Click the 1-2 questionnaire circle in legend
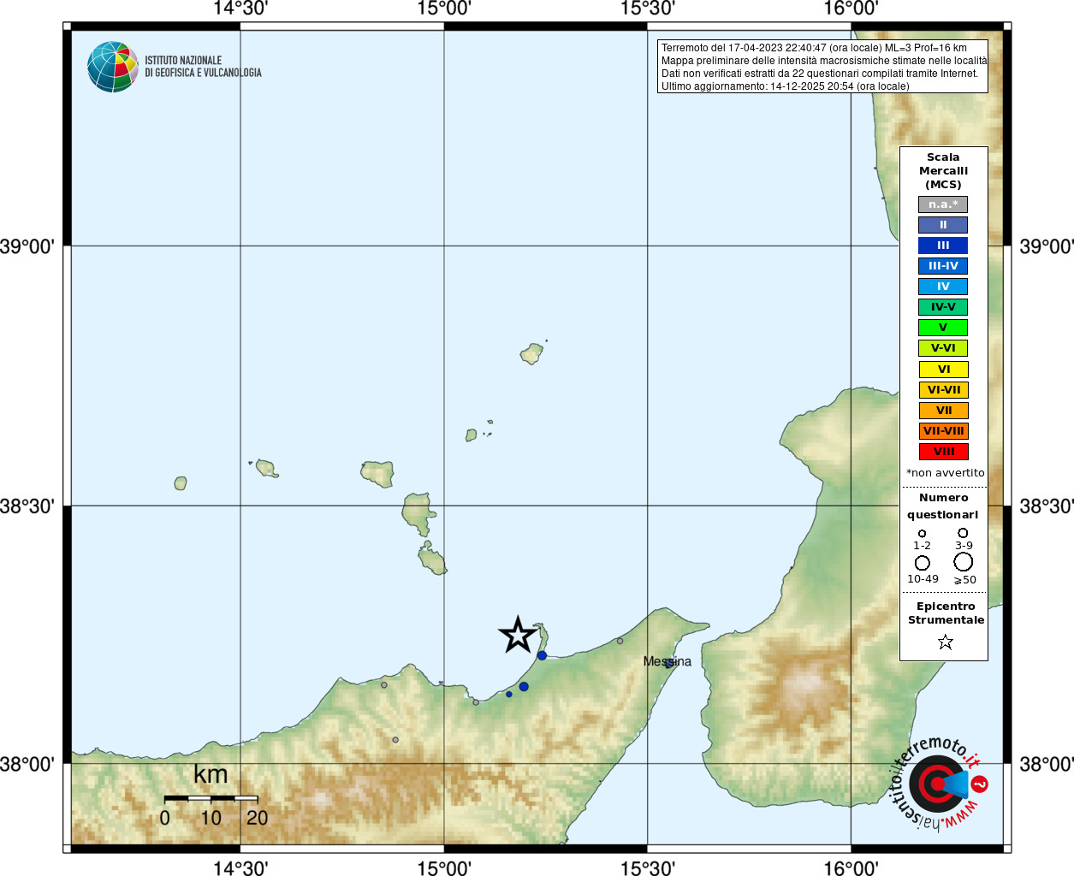 [922, 534]
